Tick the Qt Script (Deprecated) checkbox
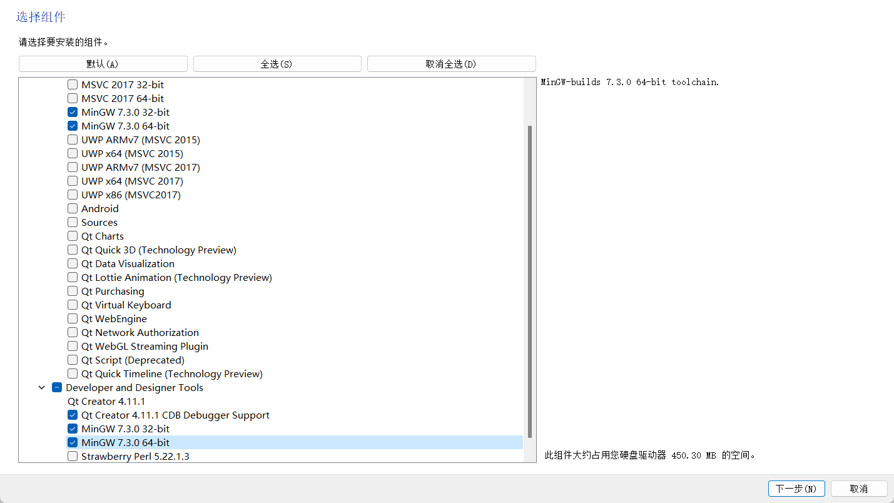The image size is (894, 503). (x=73, y=360)
